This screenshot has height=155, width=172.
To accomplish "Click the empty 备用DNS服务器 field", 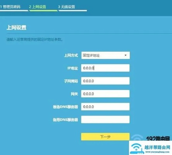I will click(x=105, y=119).
